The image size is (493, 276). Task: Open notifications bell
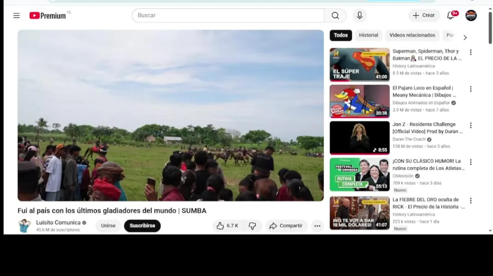pyautogui.click(x=451, y=15)
